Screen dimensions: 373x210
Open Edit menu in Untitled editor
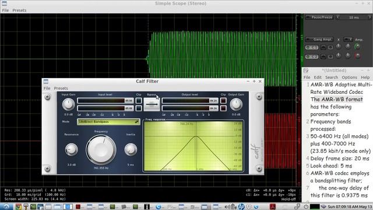click(x=318, y=78)
